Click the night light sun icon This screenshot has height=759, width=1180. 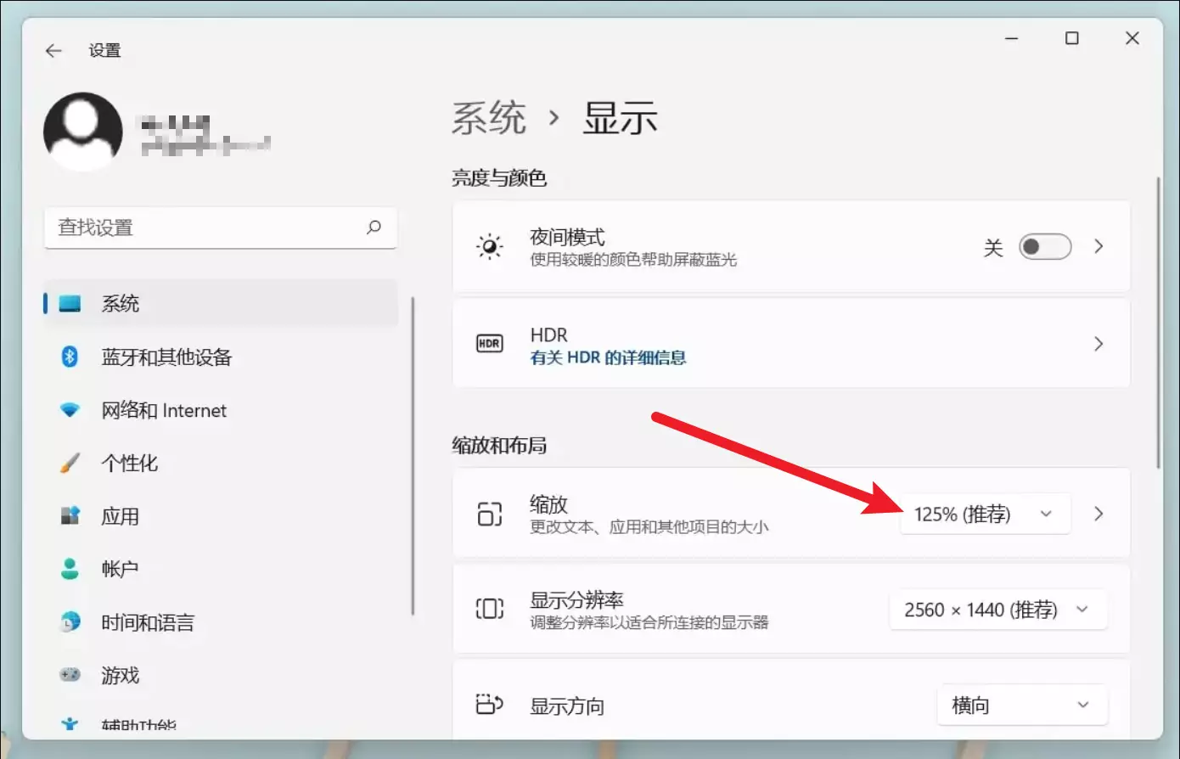pyautogui.click(x=490, y=246)
